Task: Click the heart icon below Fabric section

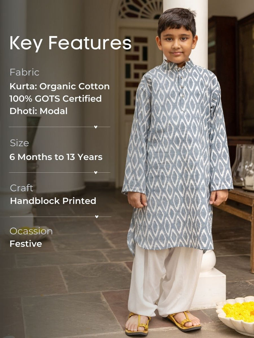Action: 96,127
